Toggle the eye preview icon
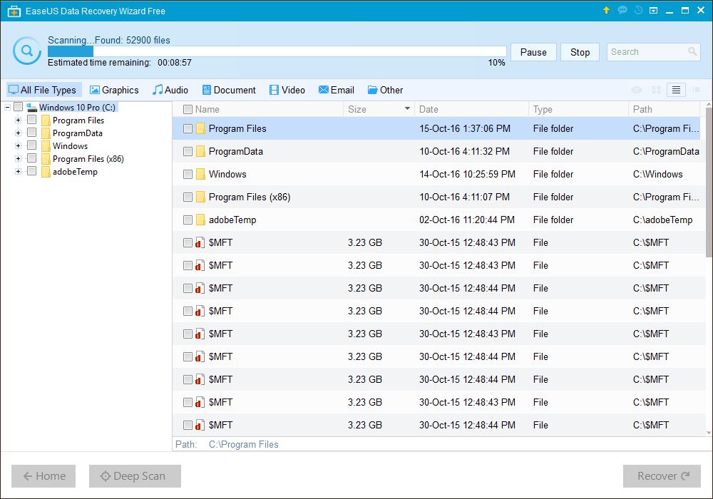The height and width of the screenshot is (499, 713). 637,90
